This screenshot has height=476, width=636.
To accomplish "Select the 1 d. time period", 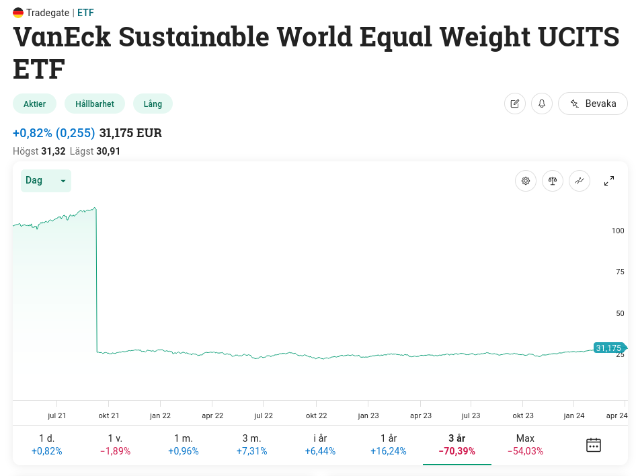I will point(46,445).
